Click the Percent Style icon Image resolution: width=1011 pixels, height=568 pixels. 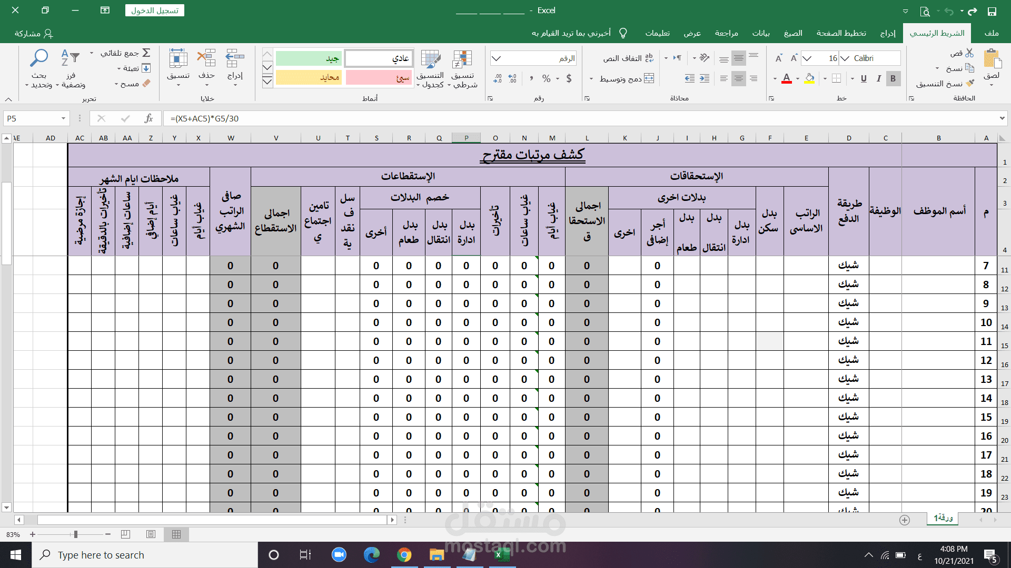547,79
